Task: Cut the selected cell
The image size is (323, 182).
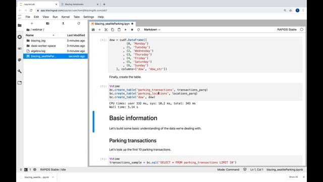Action: click(x=106, y=30)
